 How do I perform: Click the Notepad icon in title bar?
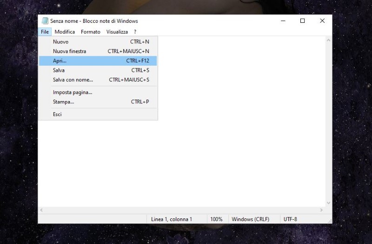click(x=45, y=21)
